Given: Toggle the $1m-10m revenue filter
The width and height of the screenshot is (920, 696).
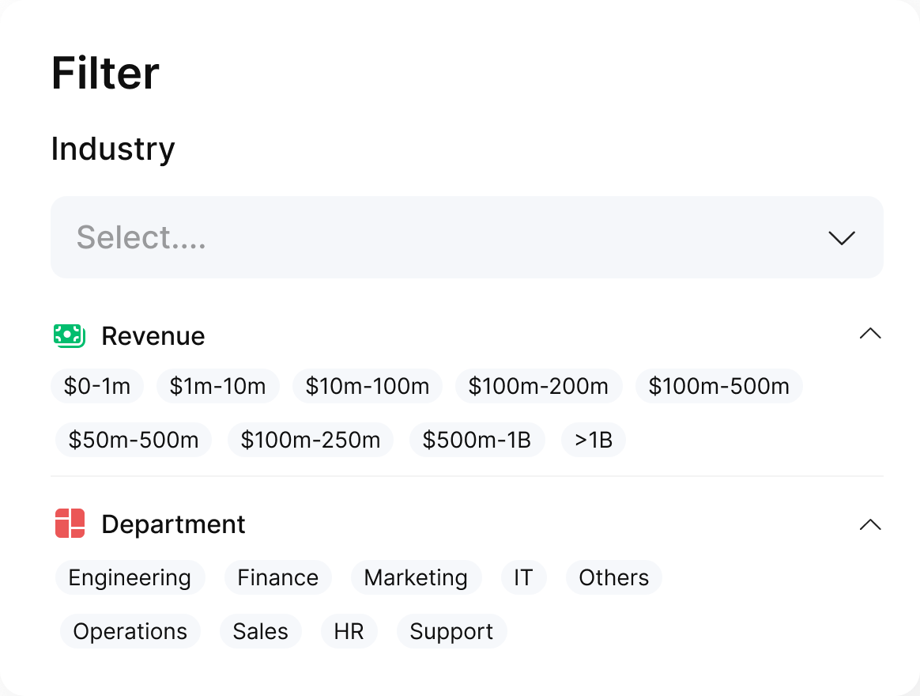Looking at the screenshot, I should (218, 386).
